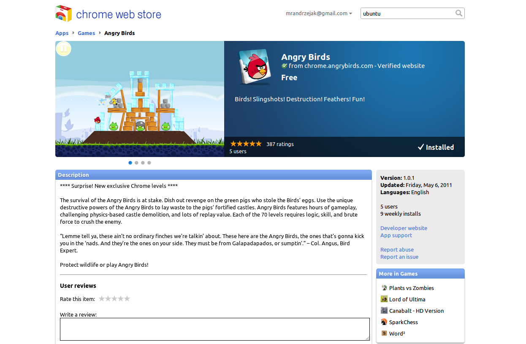This screenshot has height=344, width=526.
Task: Open Word² game link
Action: tap(397, 333)
